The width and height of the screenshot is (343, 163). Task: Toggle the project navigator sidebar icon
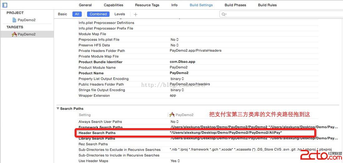[x=5, y=5]
